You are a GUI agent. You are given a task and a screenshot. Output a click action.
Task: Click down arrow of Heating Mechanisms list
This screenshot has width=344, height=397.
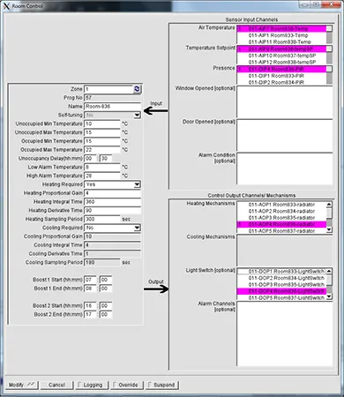[329, 229]
